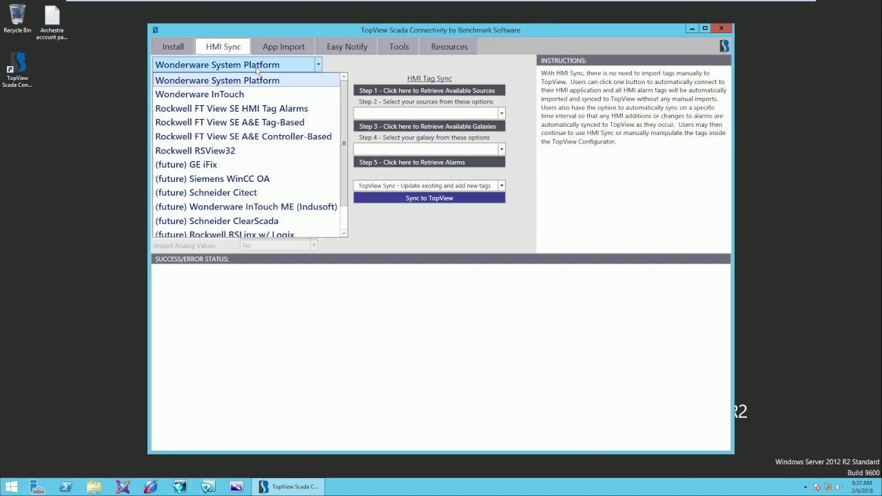Click the SUCCESS/ERROR STATUS output area
Viewport: 882px width, 496px height.
[x=441, y=357]
